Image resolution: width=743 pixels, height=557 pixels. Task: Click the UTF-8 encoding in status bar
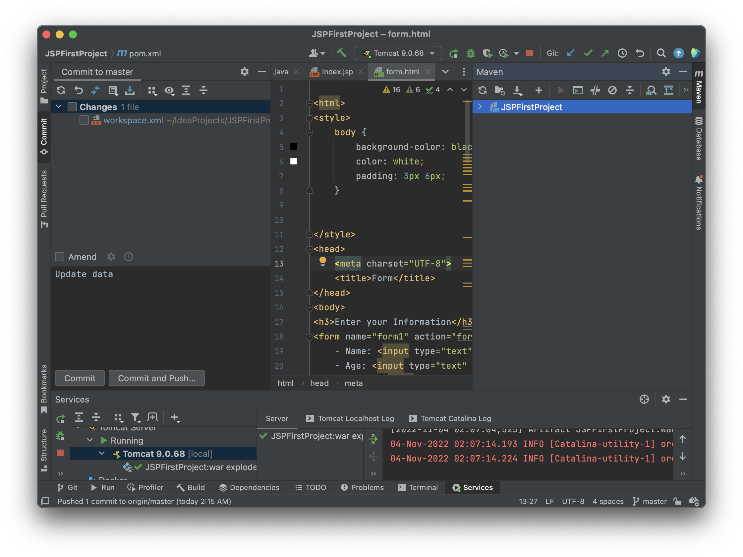point(573,501)
